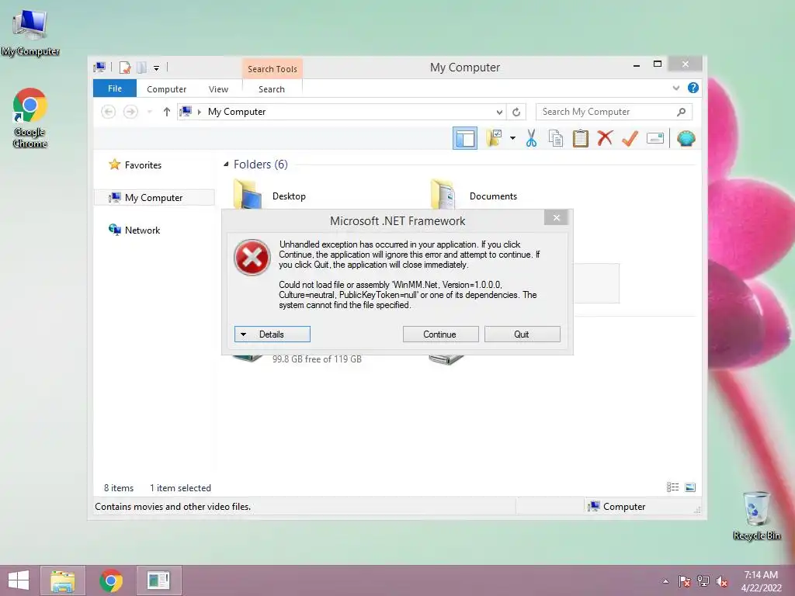The image size is (795, 596).
Task: Click the Paste clipboard icon
Action: 580,138
